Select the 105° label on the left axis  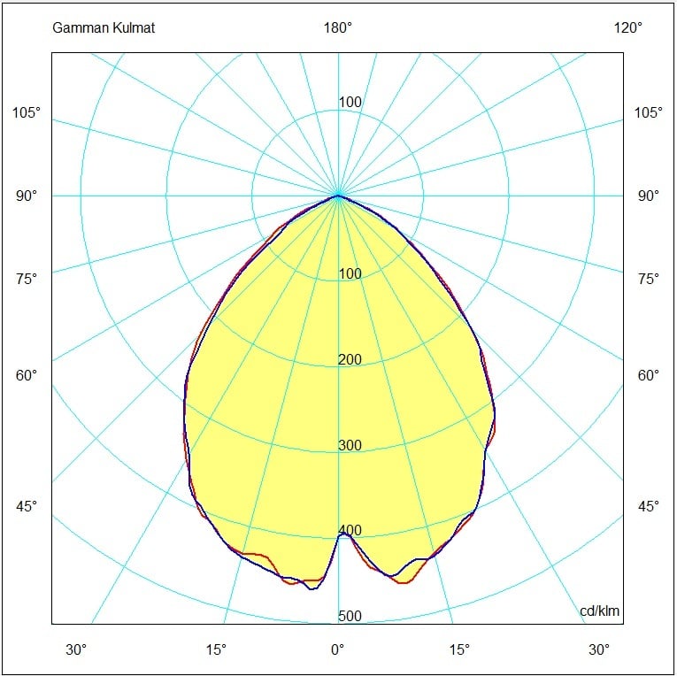27,112
